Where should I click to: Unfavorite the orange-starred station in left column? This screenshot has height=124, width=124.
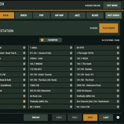pos(24,101)
